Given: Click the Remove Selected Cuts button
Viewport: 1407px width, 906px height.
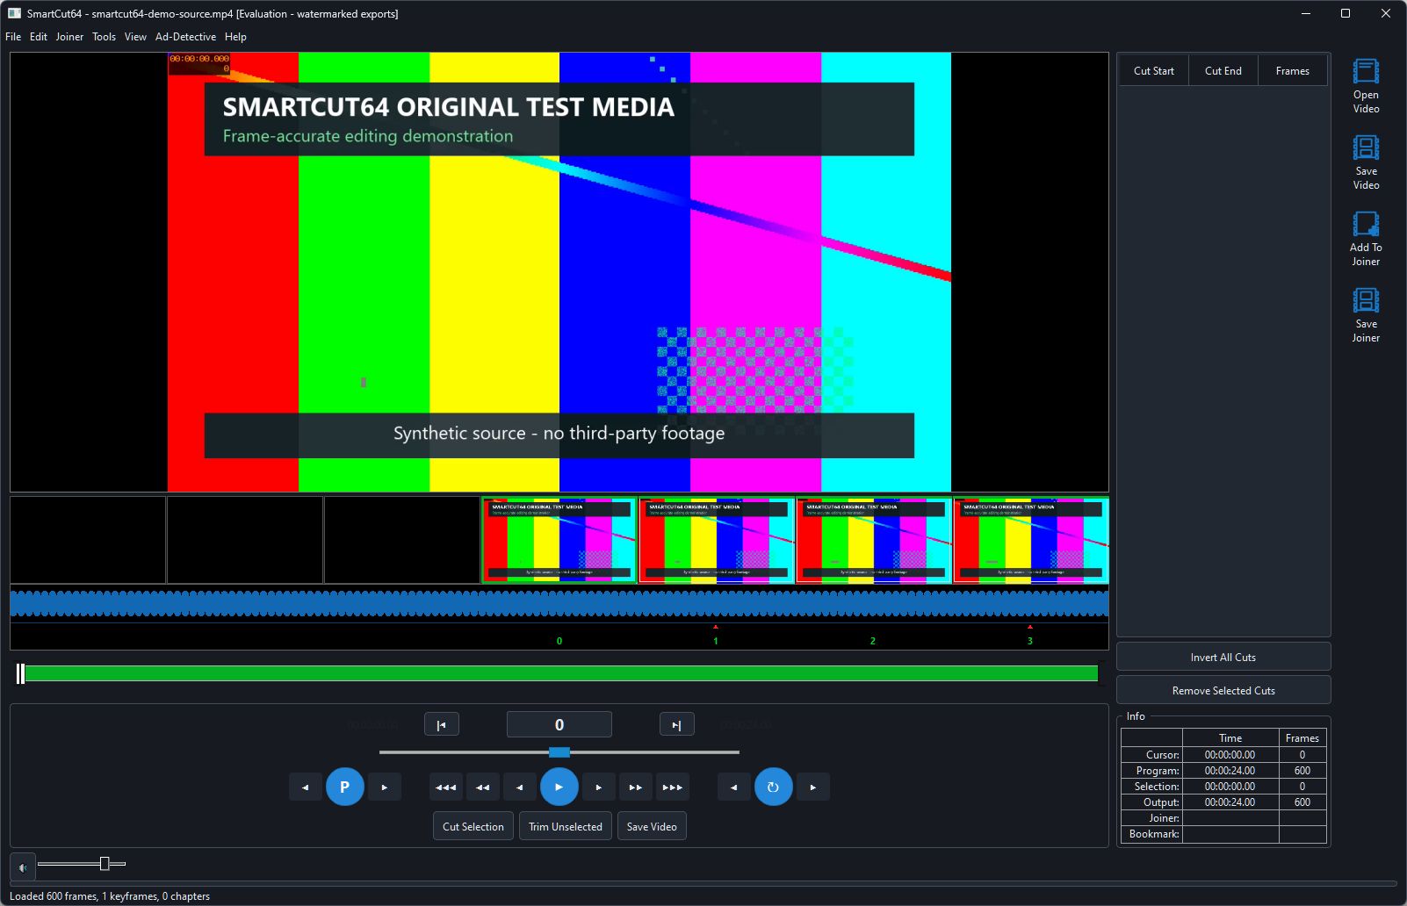Looking at the screenshot, I should 1223,691.
